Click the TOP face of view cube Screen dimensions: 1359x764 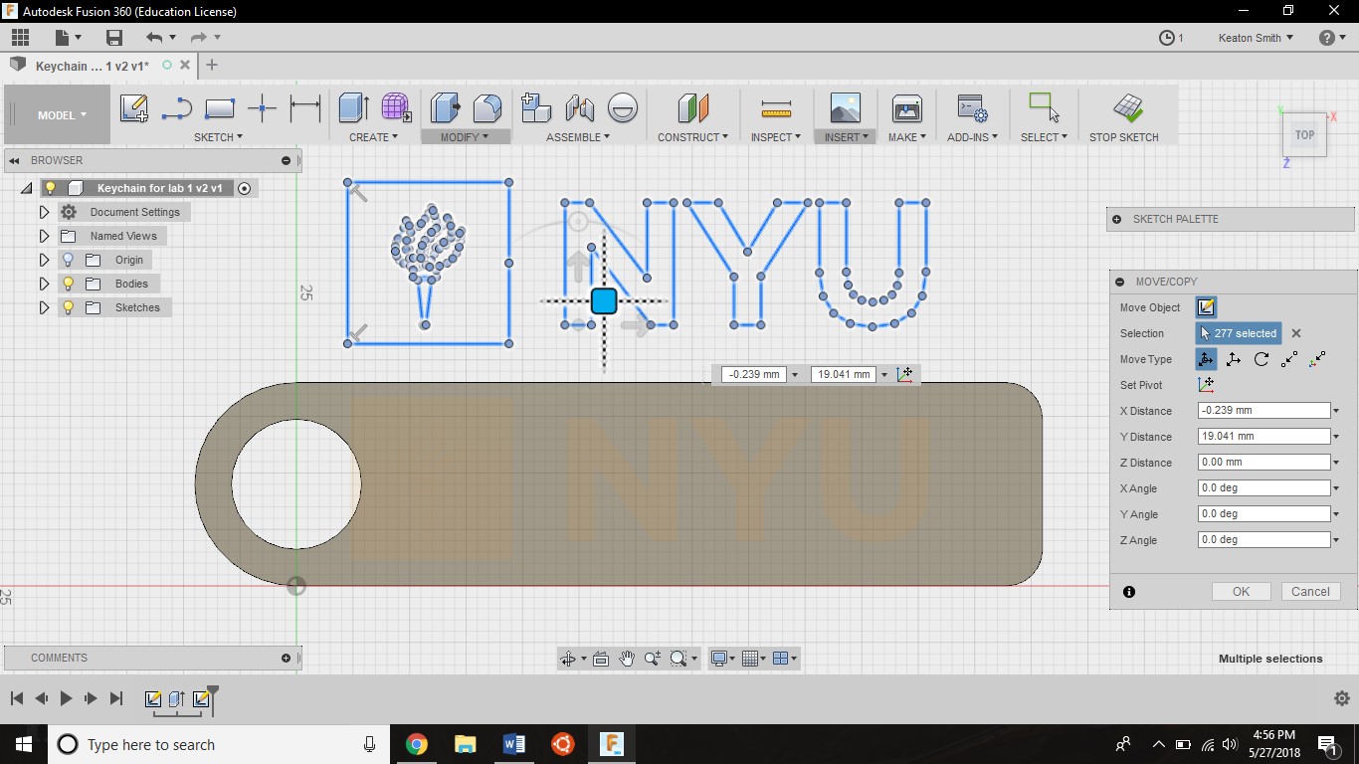tap(1304, 135)
